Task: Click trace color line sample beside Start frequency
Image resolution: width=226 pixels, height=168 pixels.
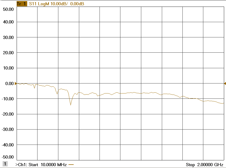Action: click(71, 165)
